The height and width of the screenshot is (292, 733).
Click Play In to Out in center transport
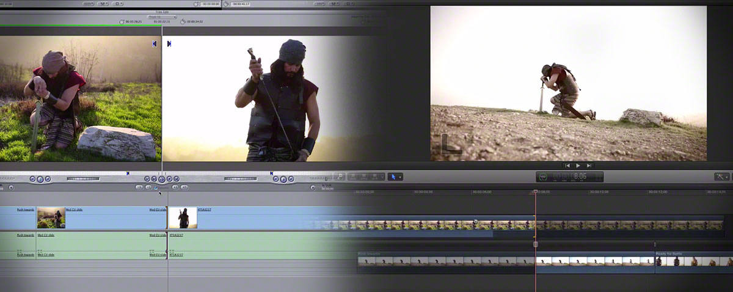coord(154,179)
